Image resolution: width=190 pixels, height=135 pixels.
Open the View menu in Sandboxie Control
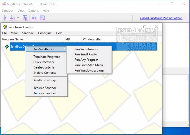(x=14, y=33)
